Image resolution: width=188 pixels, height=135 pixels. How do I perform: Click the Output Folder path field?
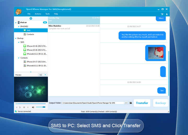93,103
